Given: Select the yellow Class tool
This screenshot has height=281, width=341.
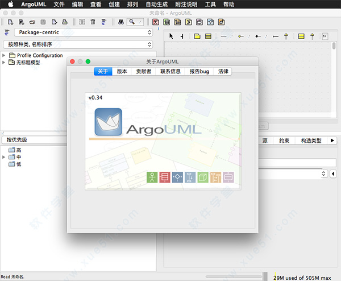Looking at the screenshot, I should [x=209, y=36].
